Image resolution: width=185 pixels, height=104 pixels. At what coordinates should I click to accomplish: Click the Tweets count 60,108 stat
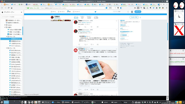(76, 17)
